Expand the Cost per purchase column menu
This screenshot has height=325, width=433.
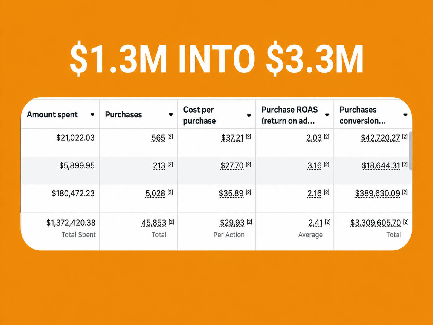point(249,116)
